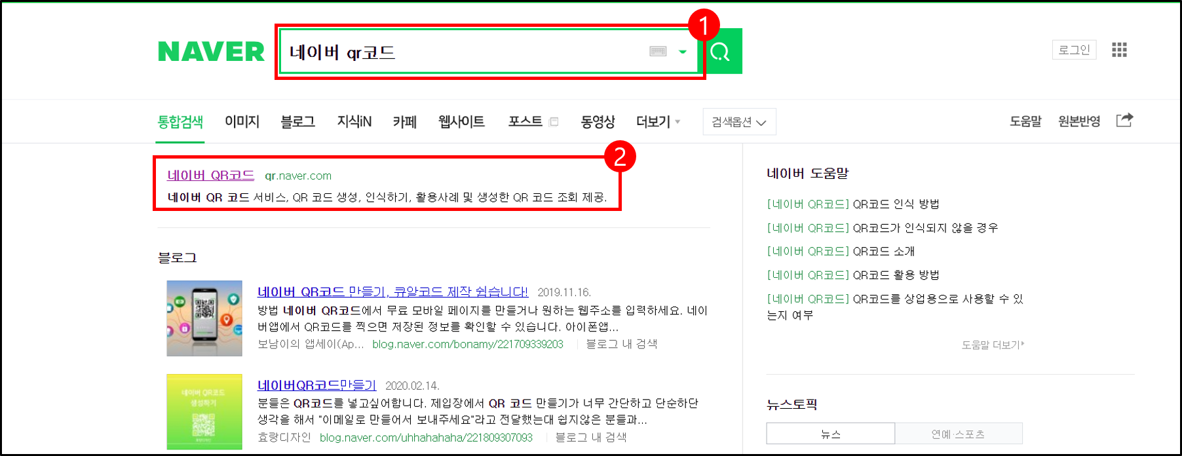Select the 통합검색 tab
Viewport: 1182px width, 456px height.
click(180, 122)
